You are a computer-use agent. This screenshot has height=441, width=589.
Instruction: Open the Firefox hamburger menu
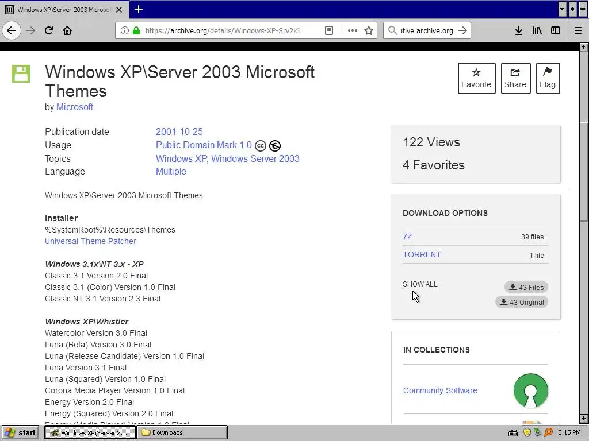click(578, 31)
